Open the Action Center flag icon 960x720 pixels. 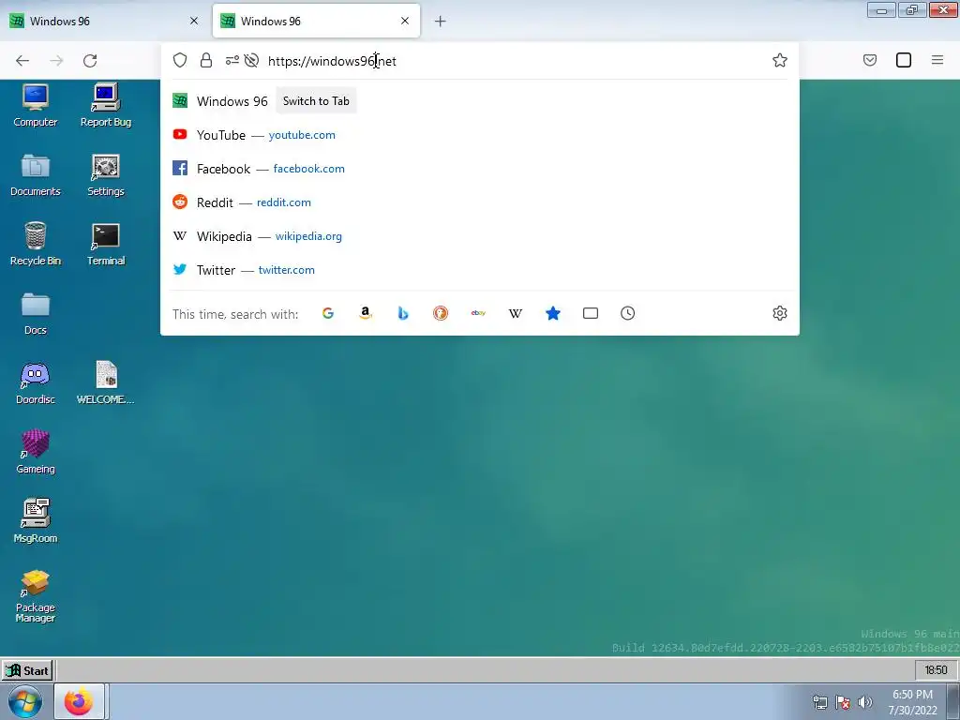pyautogui.click(x=843, y=702)
